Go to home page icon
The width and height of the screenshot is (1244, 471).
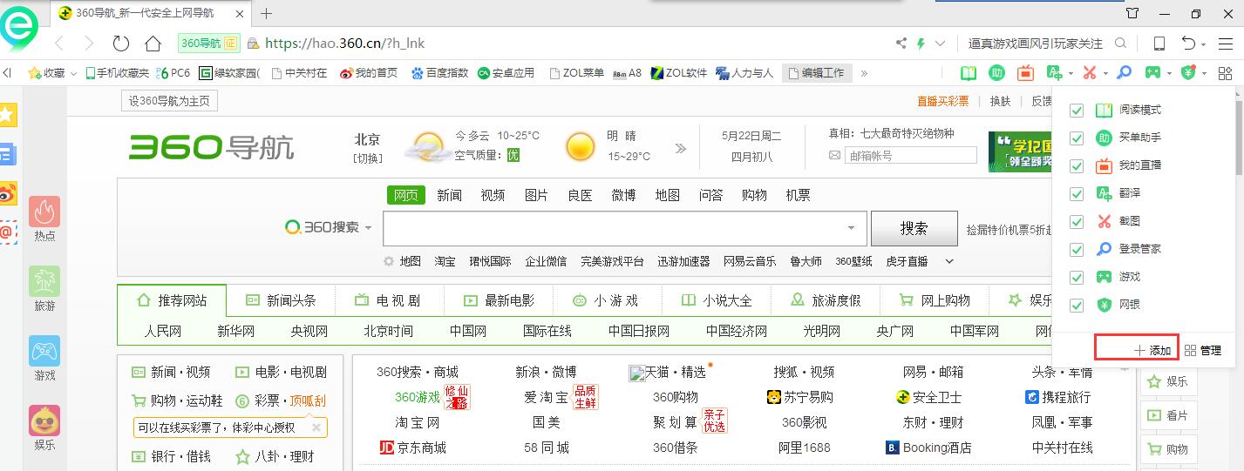click(x=153, y=44)
